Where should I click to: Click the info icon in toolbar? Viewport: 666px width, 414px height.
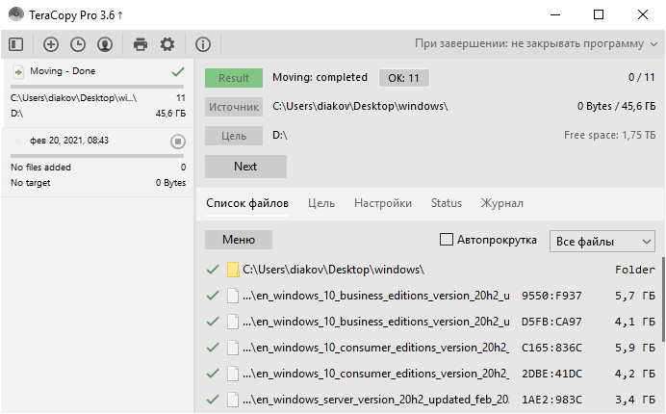[203, 43]
